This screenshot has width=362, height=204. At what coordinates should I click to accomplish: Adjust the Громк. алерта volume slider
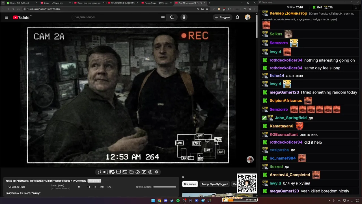165,187
